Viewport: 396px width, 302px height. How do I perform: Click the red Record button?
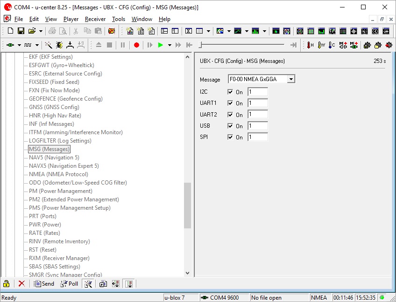(137, 45)
